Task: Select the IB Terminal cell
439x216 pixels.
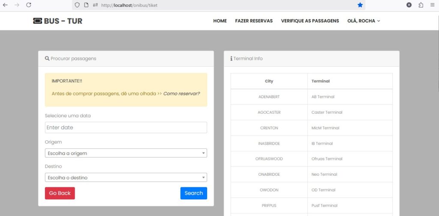Action: 350,143
